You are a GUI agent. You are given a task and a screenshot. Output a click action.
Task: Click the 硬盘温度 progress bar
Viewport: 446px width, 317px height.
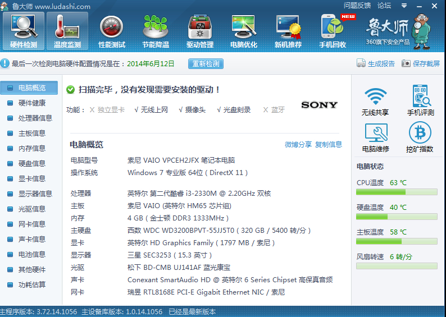[397, 217]
